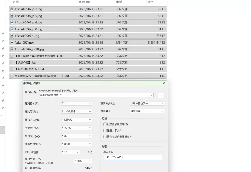Open the 压缩所需内存 80% percentage dropdown
This screenshot has height=172, width=251.
83,161
